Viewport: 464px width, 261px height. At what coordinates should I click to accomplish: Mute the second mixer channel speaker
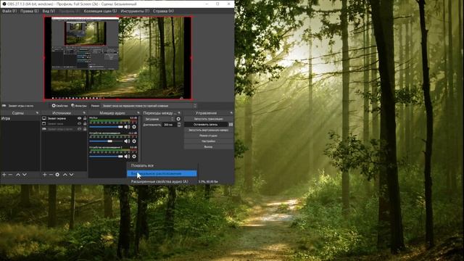pyautogui.click(x=127, y=141)
